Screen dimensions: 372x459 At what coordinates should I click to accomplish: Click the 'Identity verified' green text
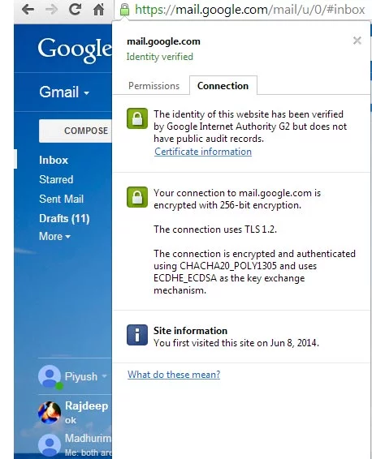160,57
